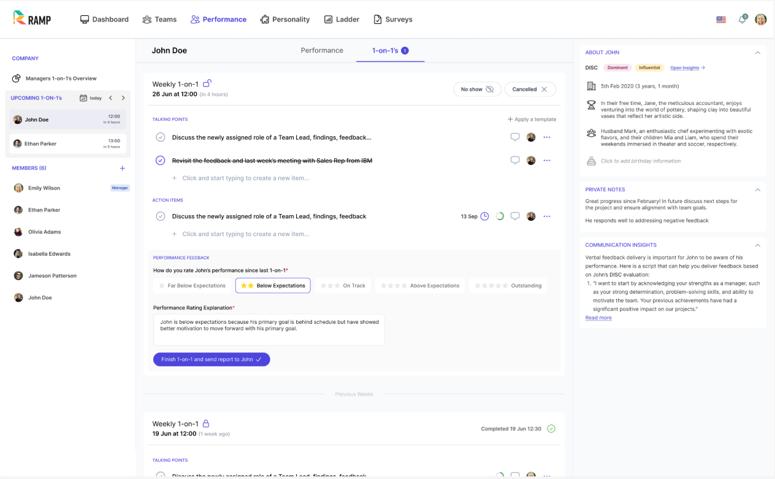Image resolution: width=775 pixels, height=479 pixels.
Task: Click the unlock icon beside Weekly 1-on-1
Action: tap(207, 83)
